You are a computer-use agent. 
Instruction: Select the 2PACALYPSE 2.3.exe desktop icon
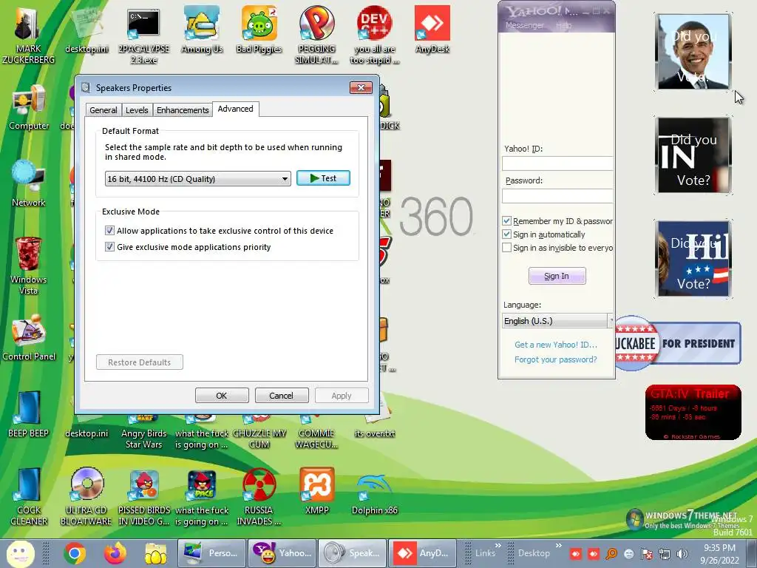coord(144,35)
